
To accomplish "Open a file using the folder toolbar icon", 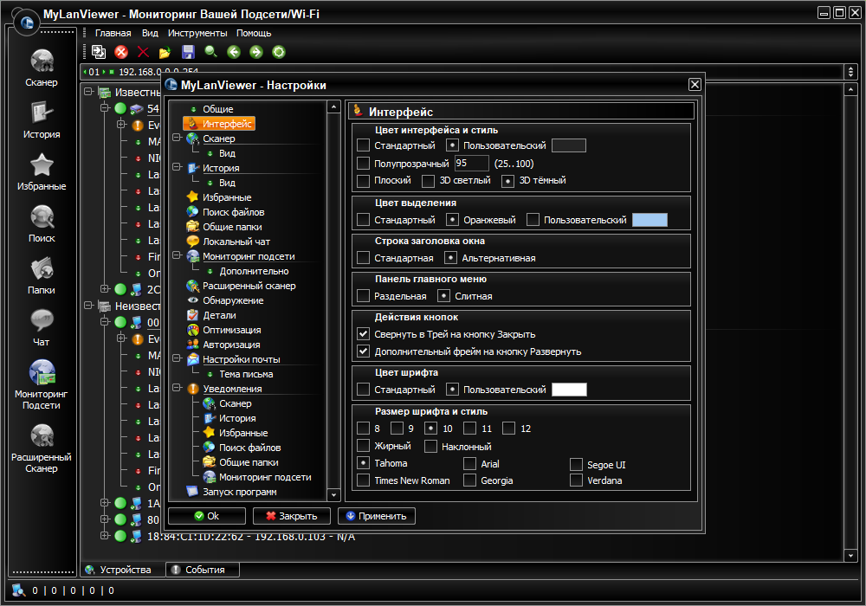I will tap(165, 53).
